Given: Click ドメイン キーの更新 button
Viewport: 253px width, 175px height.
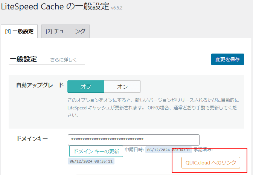Looking at the screenshot, I should (96, 151).
